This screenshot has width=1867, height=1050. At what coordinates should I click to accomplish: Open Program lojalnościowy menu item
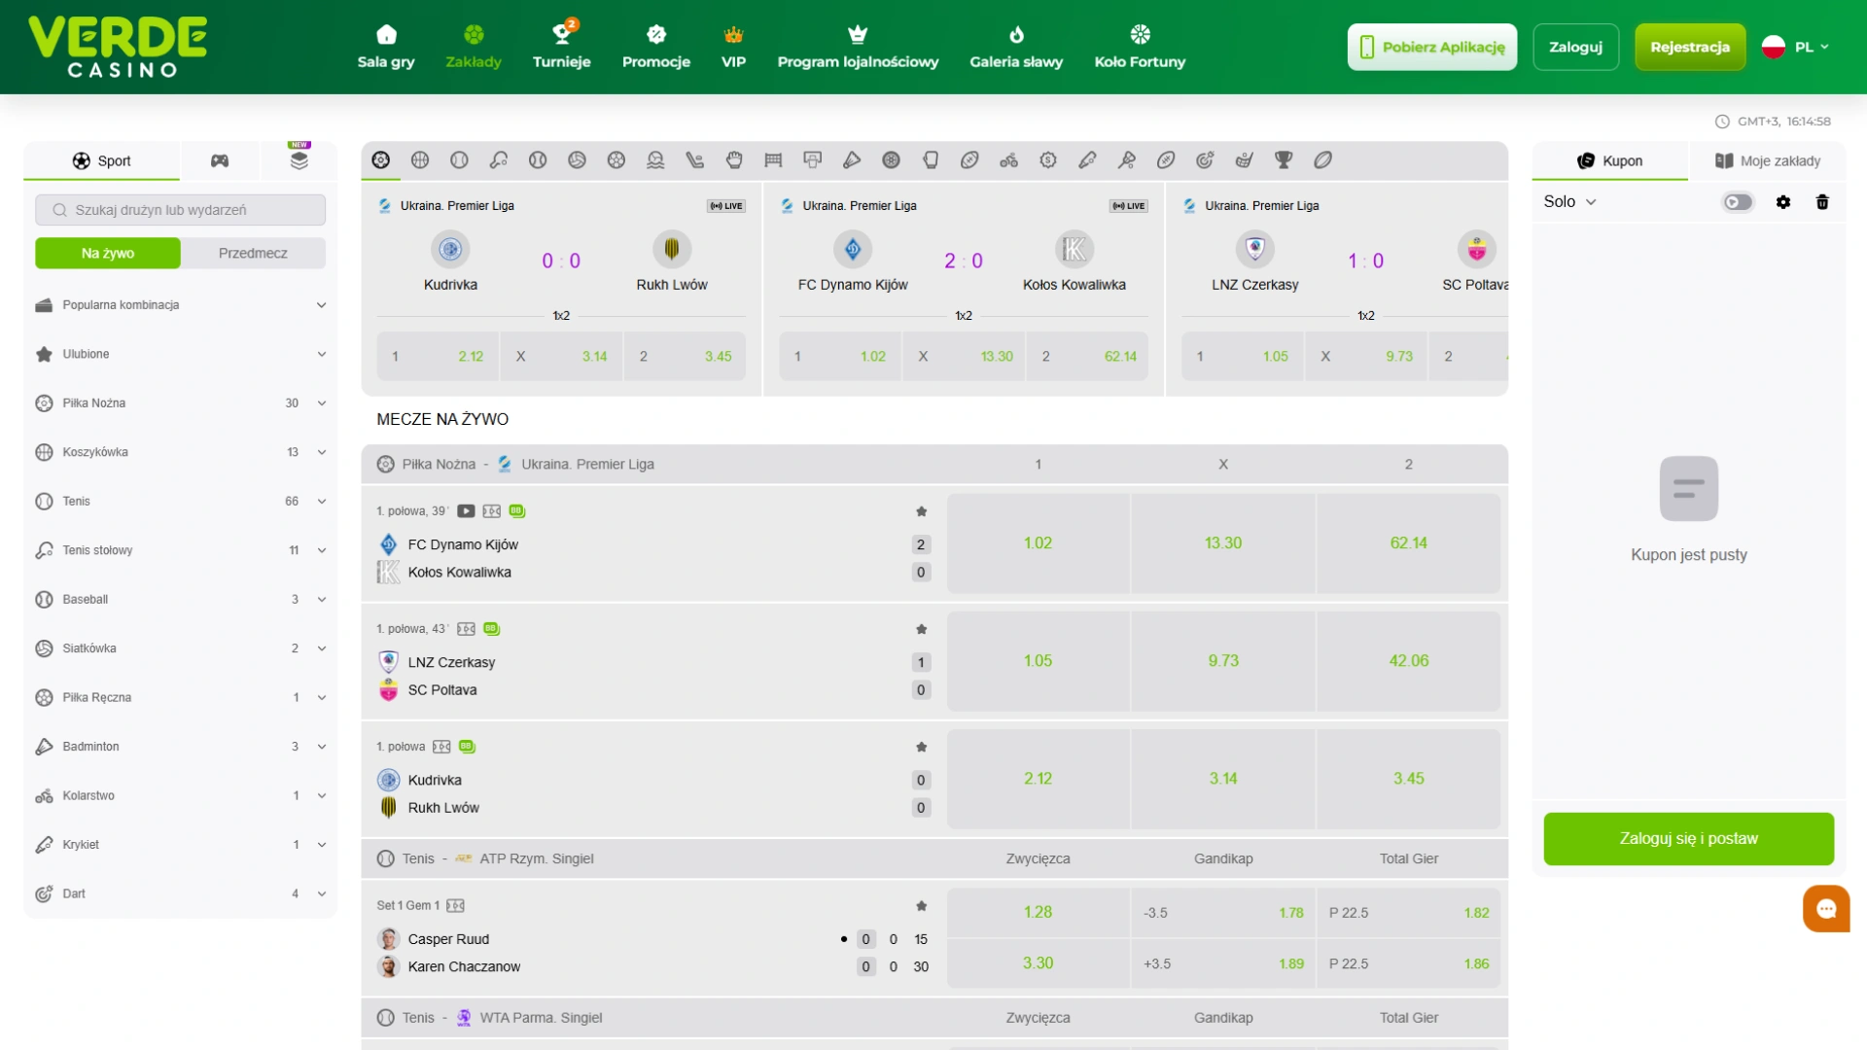(x=858, y=47)
